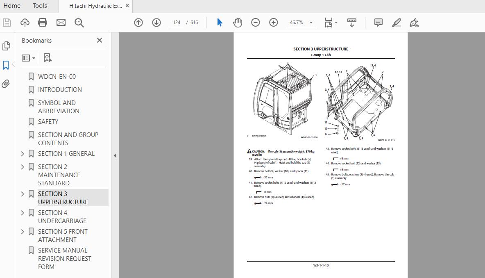Screen dimensions: 485x278
Task: Toggle the Attachments panel paperclip
Action: click(x=6, y=84)
